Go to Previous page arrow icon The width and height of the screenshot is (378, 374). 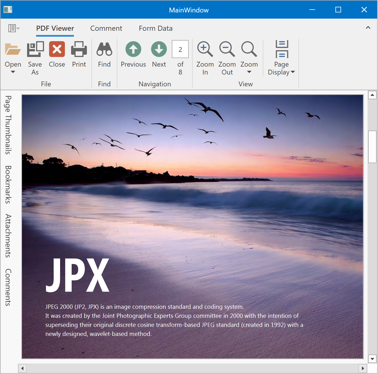133,49
